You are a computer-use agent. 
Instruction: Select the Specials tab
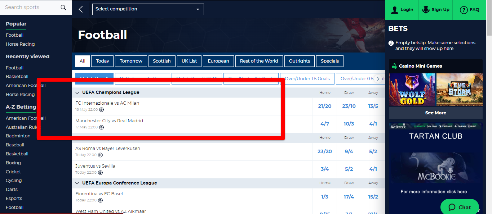330,61
